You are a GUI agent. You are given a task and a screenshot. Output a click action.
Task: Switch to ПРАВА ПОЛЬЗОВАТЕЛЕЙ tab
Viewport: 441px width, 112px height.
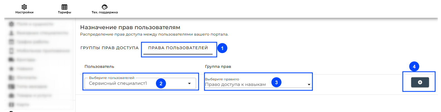click(x=178, y=48)
